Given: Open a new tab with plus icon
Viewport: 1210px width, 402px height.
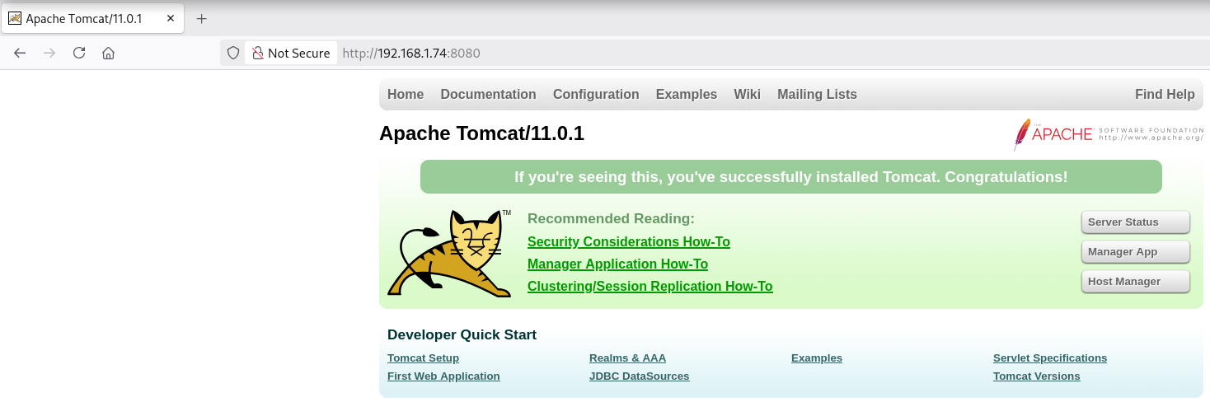Looking at the screenshot, I should pyautogui.click(x=201, y=18).
